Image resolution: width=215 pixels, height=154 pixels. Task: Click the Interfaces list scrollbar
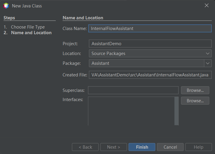pyautogui.click(x=177, y=111)
